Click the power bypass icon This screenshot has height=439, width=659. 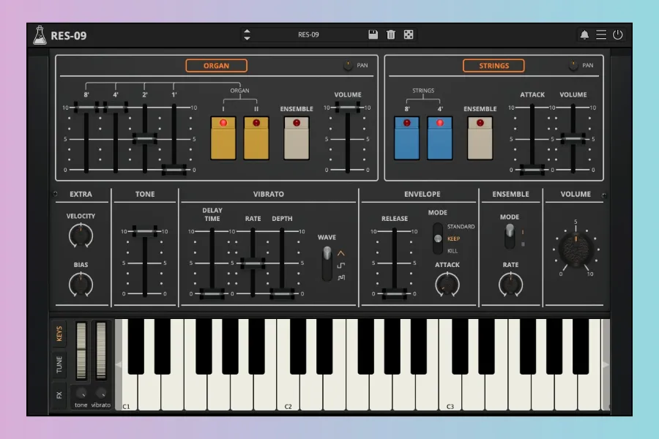(x=618, y=34)
